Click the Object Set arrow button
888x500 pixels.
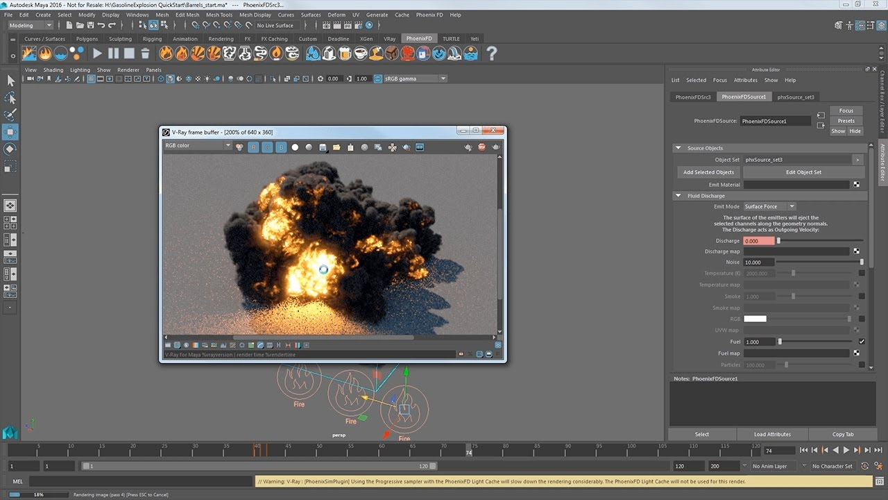coord(857,160)
